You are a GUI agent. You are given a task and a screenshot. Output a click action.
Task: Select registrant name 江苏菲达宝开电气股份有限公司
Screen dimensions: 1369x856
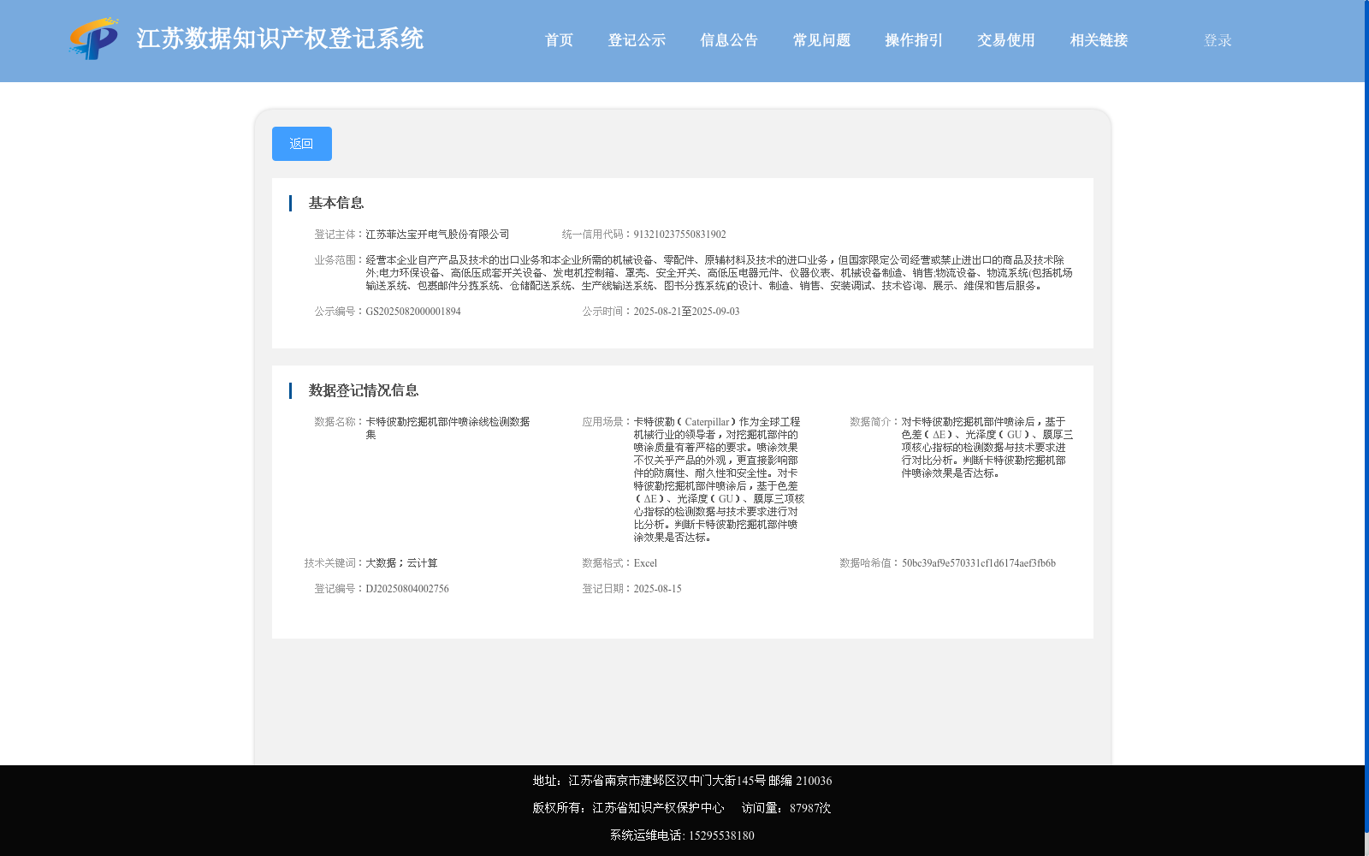[437, 235]
